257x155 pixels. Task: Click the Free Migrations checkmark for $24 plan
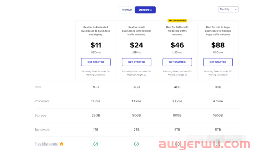coord(136,144)
